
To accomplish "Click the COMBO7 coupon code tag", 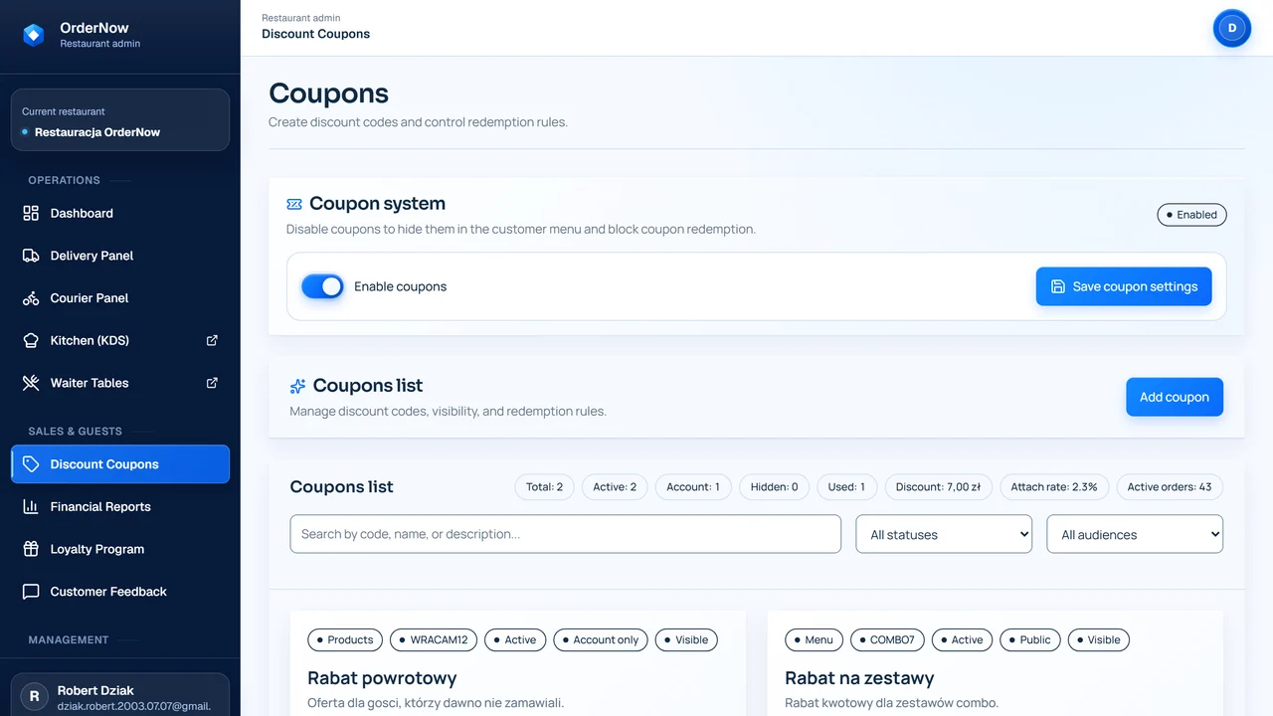I will tap(887, 640).
